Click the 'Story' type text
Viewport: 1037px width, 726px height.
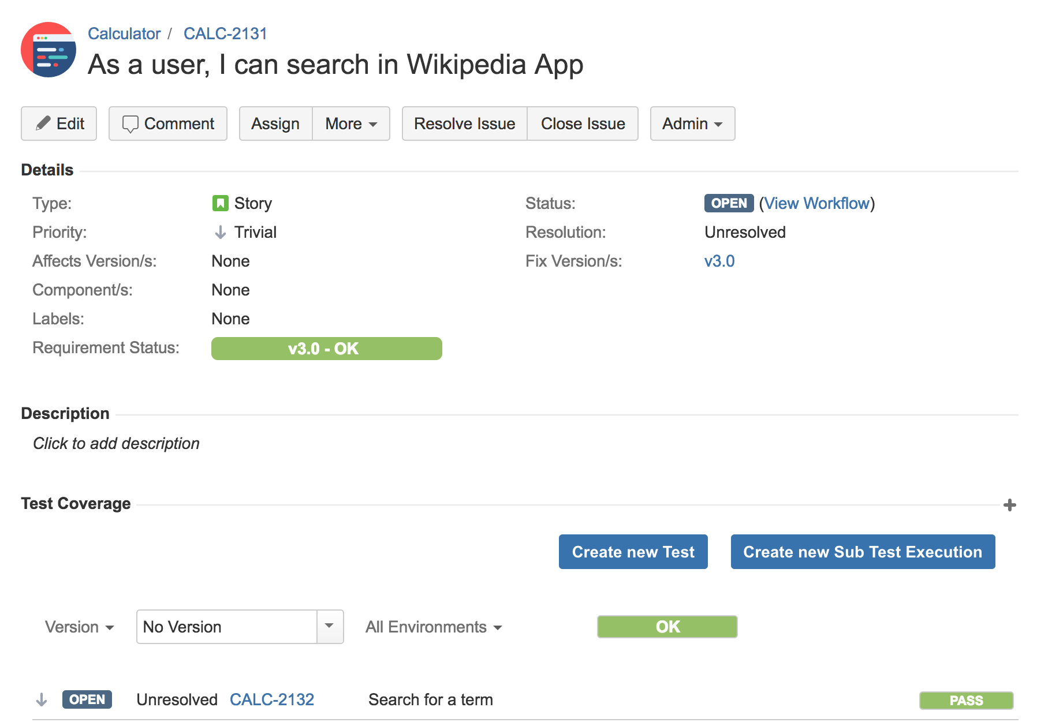point(253,203)
